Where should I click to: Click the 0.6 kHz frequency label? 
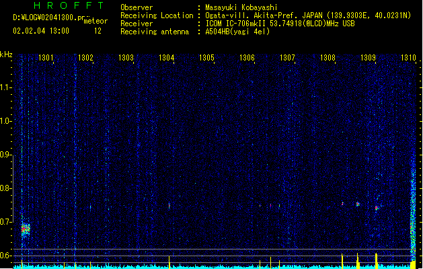[5, 256]
